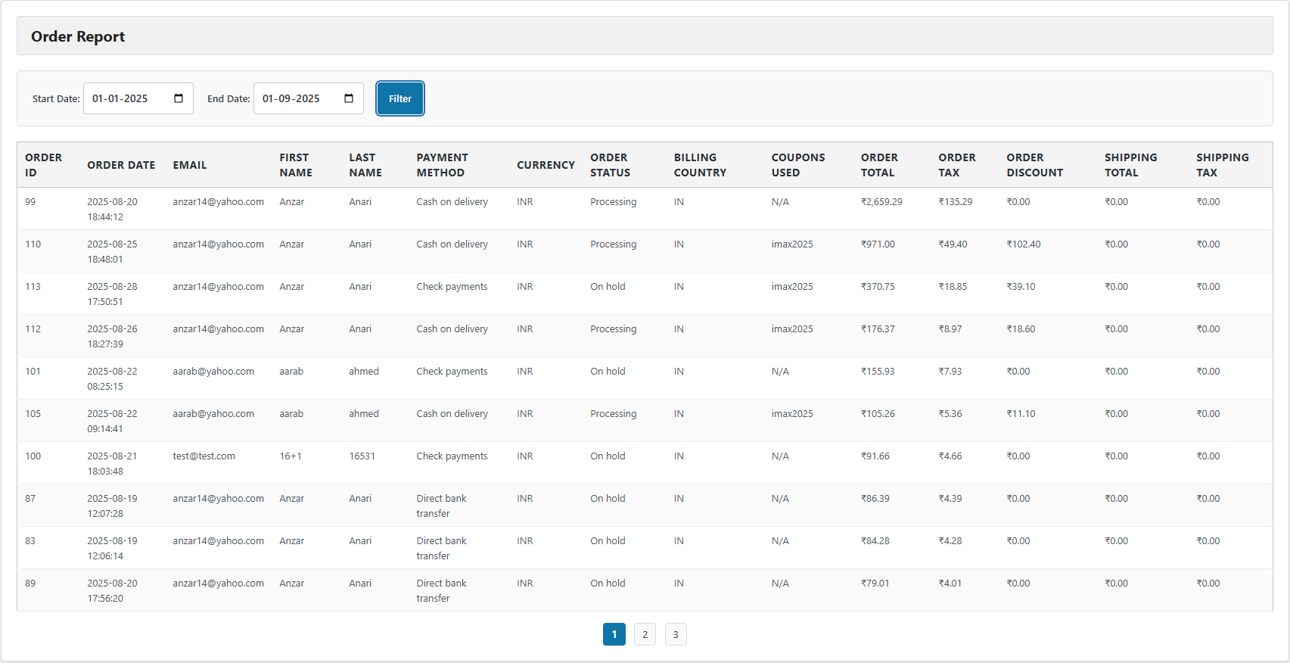Select order ID 110 cell

click(x=33, y=244)
